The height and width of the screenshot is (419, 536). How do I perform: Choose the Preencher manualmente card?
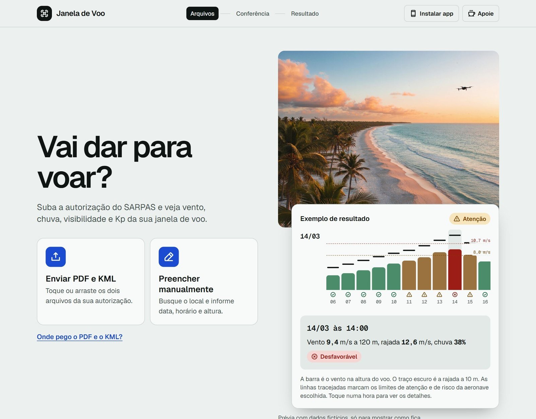pyautogui.click(x=204, y=282)
